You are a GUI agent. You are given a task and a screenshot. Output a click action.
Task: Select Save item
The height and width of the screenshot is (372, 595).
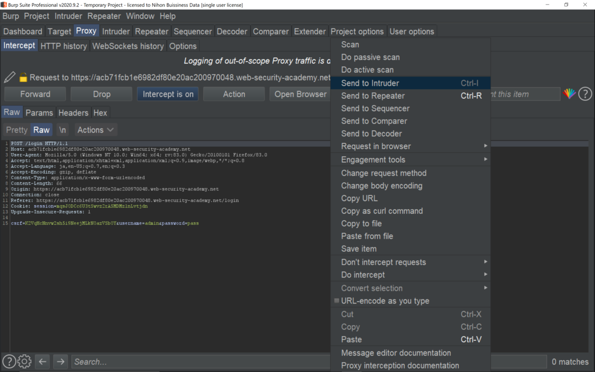coord(411,249)
